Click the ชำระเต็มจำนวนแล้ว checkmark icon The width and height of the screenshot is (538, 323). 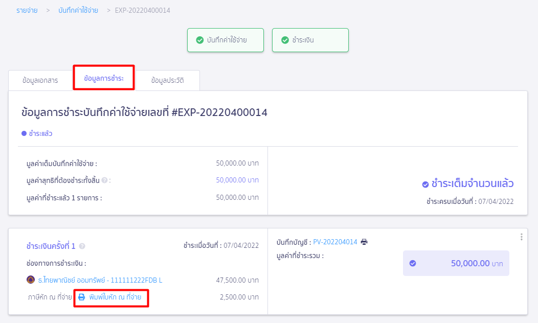tap(425, 184)
